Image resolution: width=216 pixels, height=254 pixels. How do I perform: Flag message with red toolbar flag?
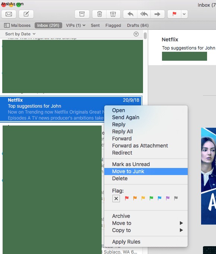tap(174, 14)
